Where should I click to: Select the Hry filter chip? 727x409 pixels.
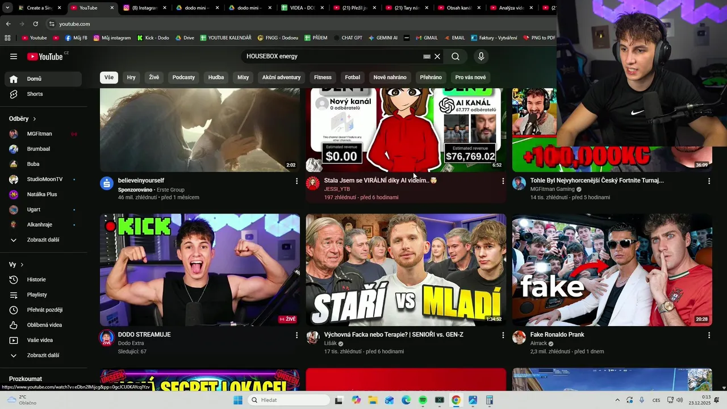click(131, 77)
